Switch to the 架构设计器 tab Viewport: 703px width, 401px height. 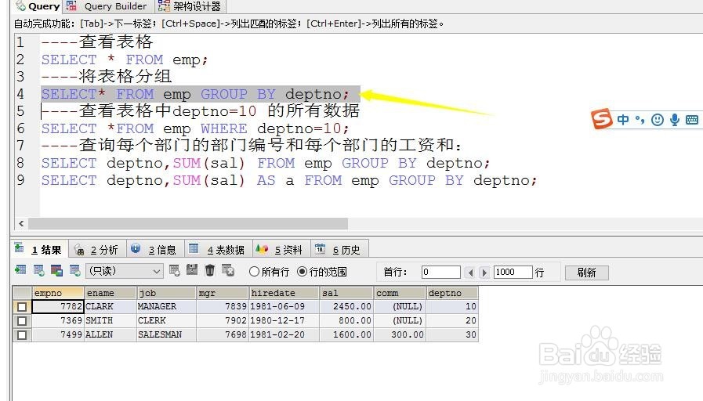[x=190, y=6]
